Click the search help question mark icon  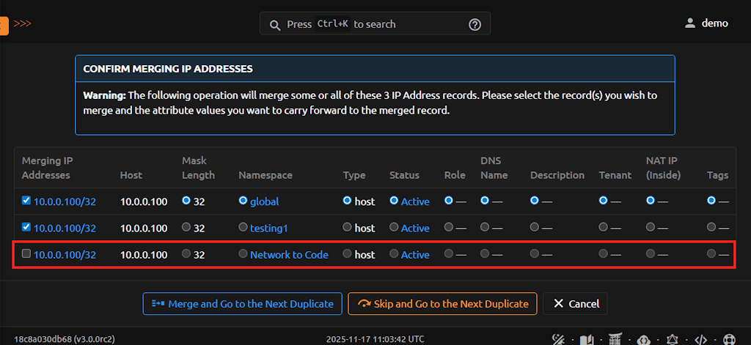475,24
